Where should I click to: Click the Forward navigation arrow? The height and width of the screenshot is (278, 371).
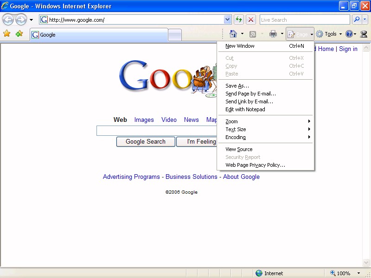(x=21, y=20)
